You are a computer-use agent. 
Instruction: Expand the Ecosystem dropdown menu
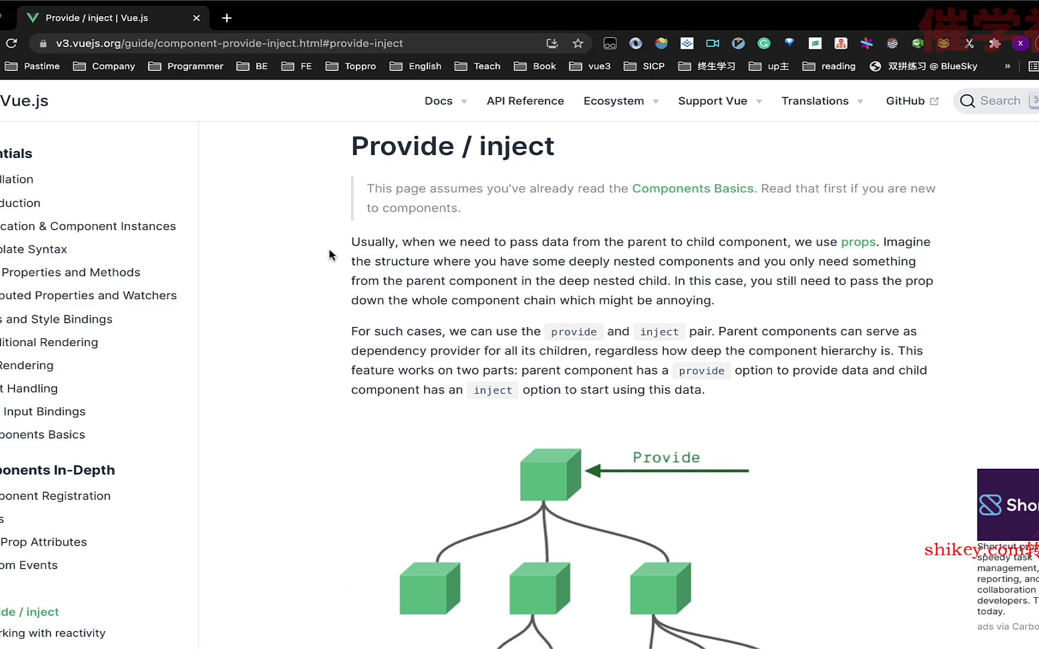click(x=621, y=101)
